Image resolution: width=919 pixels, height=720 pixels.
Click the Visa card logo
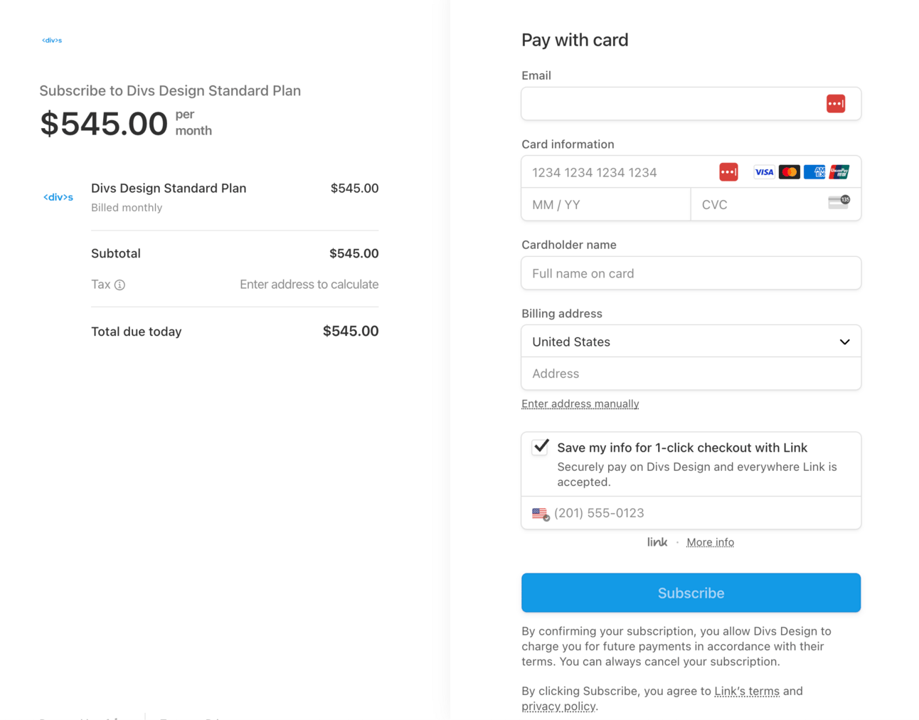point(764,172)
